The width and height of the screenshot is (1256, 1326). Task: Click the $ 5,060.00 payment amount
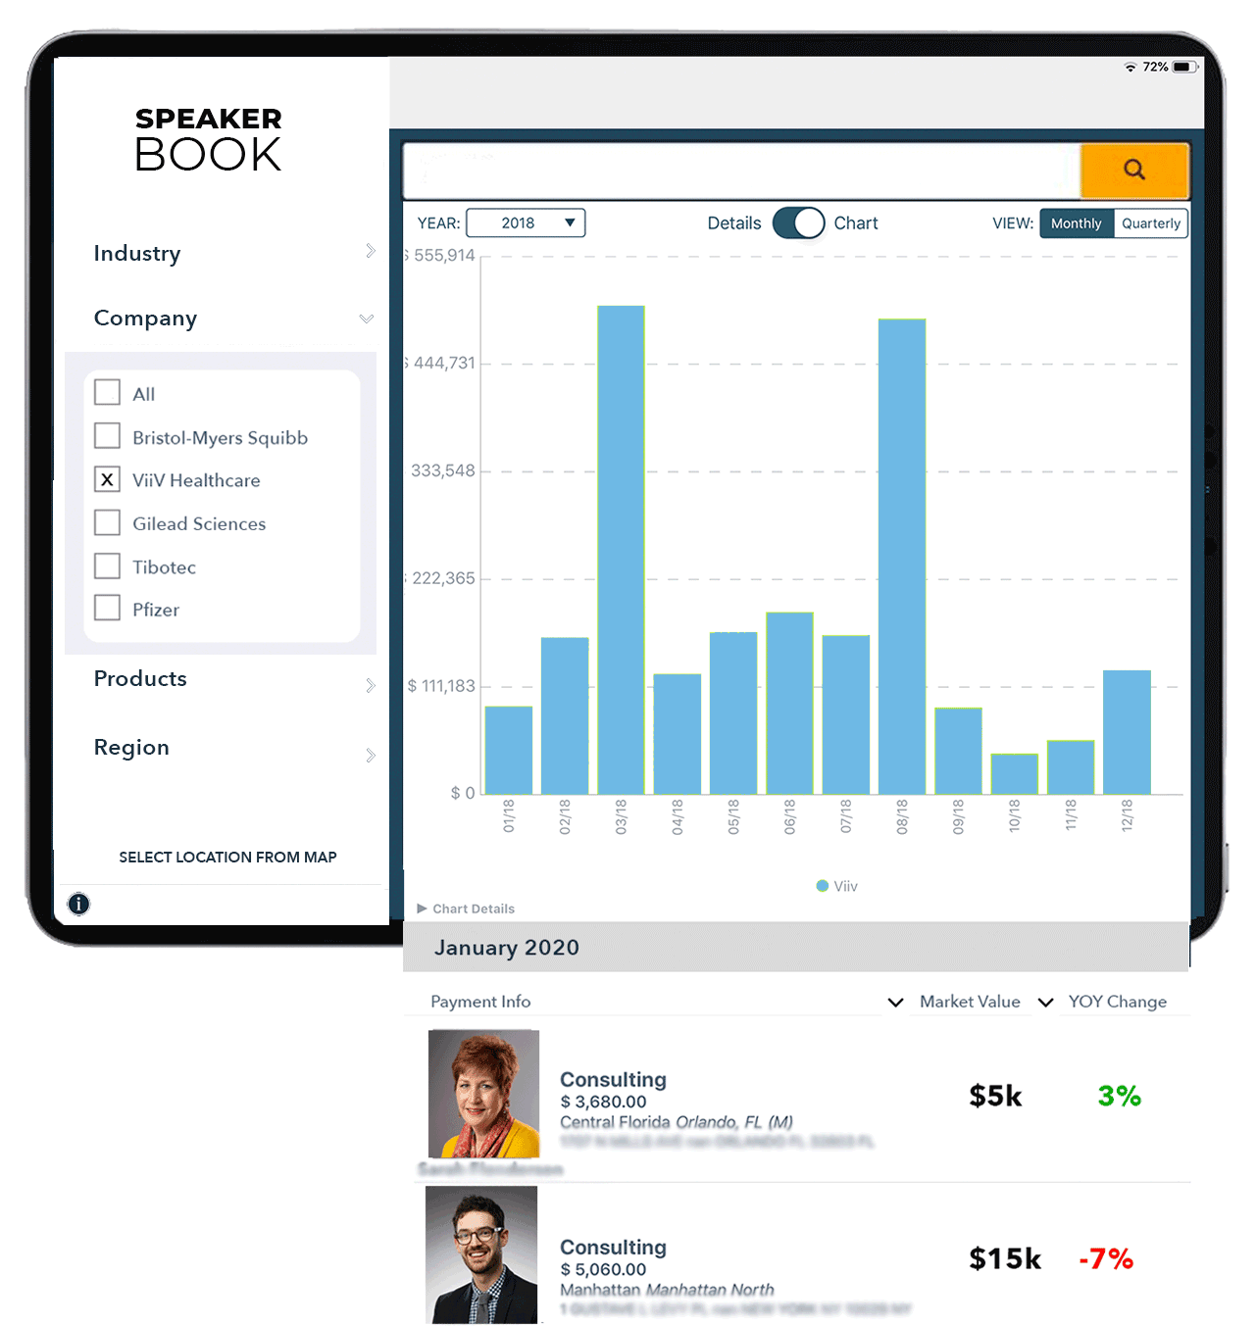tap(603, 1269)
